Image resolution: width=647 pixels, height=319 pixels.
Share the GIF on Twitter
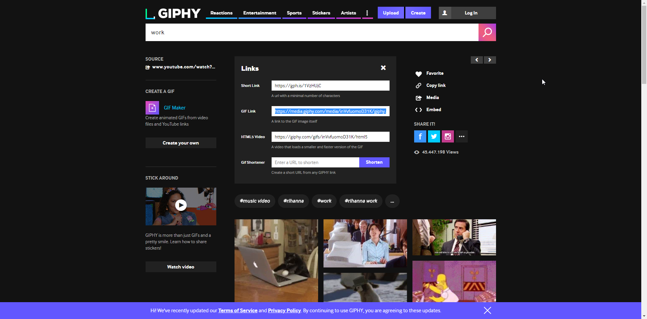(434, 136)
